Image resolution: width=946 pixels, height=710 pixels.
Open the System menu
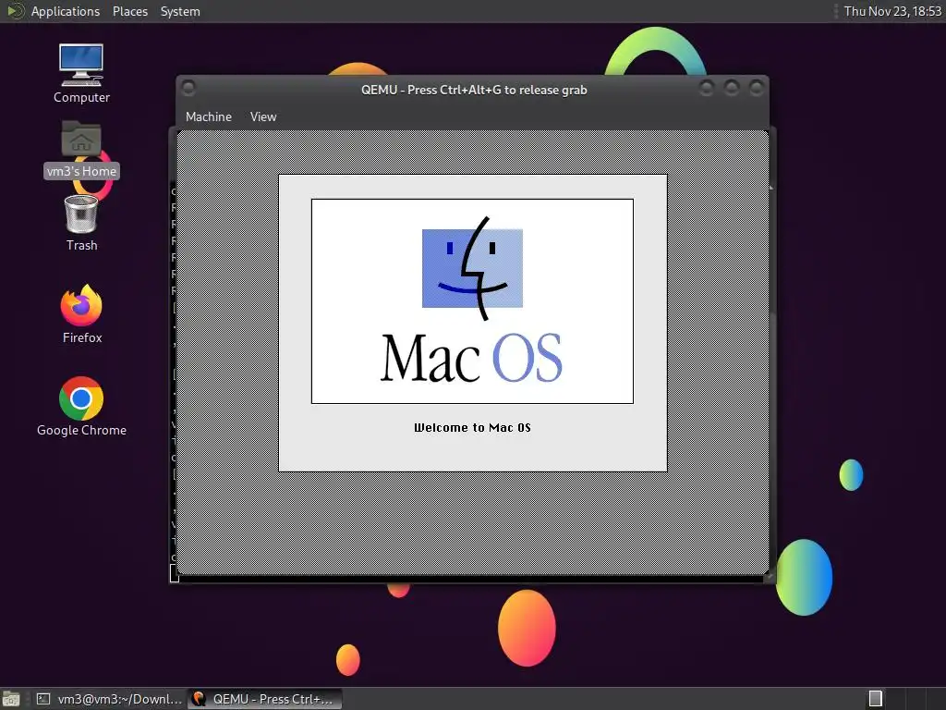coord(180,11)
